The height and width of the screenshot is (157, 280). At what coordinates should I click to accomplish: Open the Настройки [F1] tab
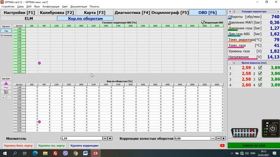(19, 13)
